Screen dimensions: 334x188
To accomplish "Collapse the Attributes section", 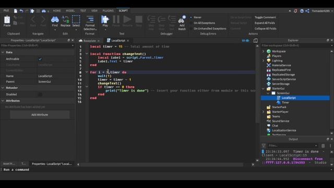I will pos(3,101).
